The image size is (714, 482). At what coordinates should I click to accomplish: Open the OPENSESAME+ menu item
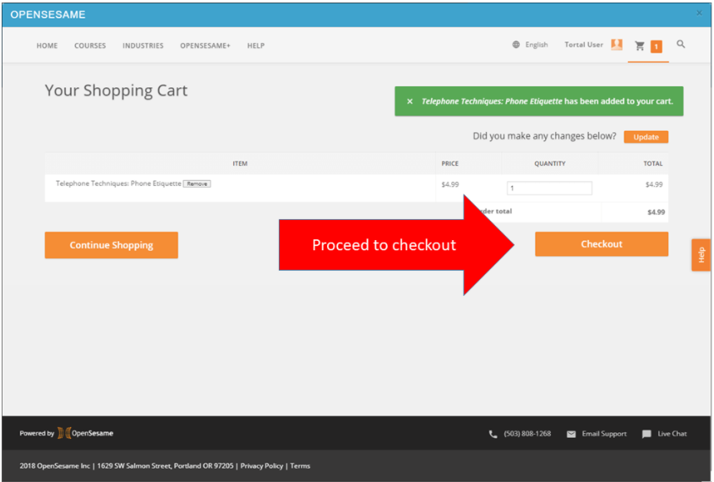click(x=205, y=46)
